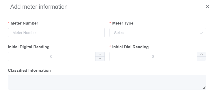The width and height of the screenshot is (214, 95).
Task: Close the Add meter information dialog
Action: click(207, 7)
